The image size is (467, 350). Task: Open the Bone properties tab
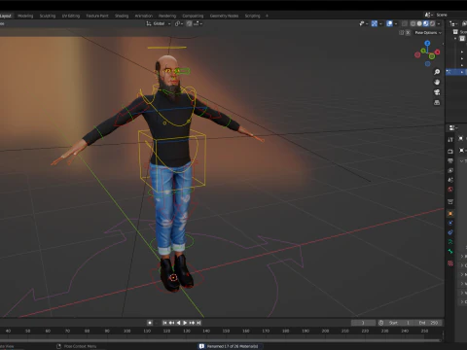point(450,251)
